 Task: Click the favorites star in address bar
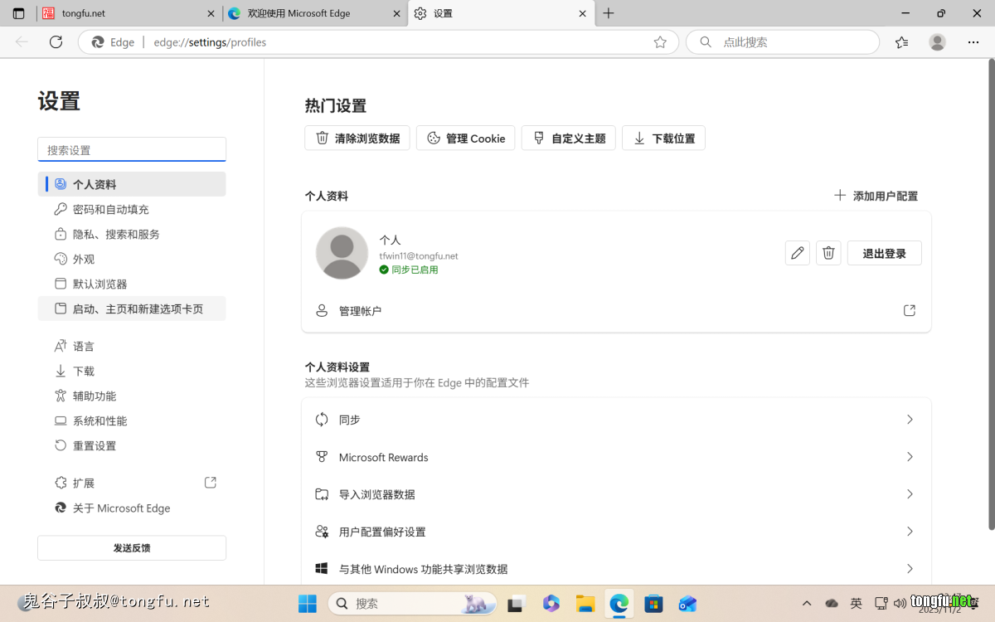(x=660, y=42)
